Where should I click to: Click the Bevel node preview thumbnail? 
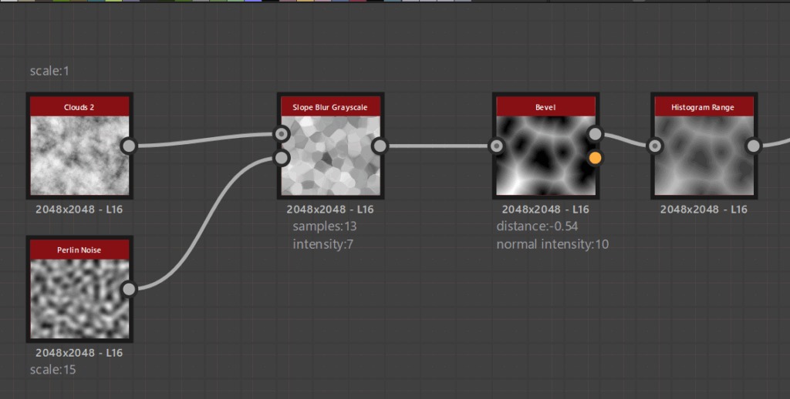click(x=545, y=156)
